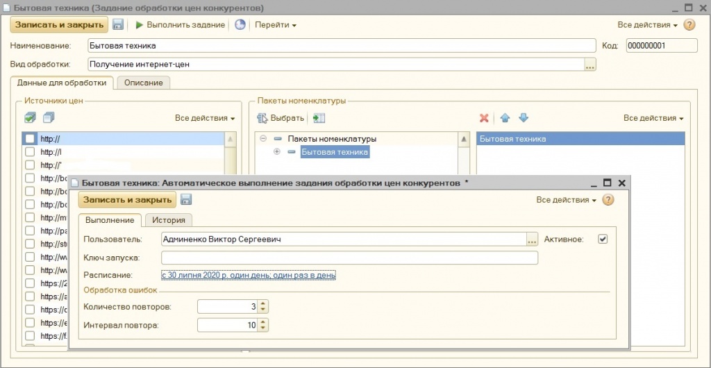
Task: Switch to История tab in dialog
Action: tap(169, 220)
